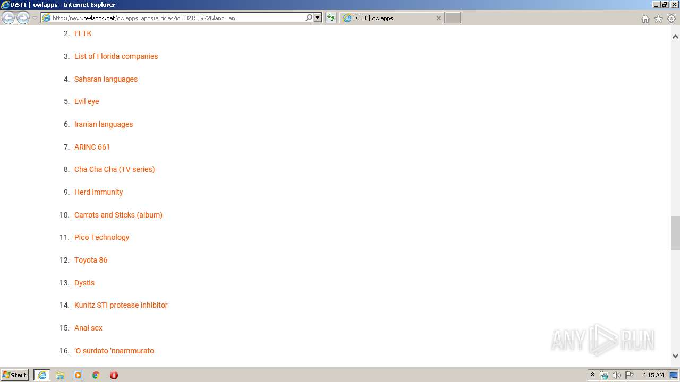Click the Internet Explorer taskbar icon
The width and height of the screenshot is (680, 382).
[x=42, y=375]
